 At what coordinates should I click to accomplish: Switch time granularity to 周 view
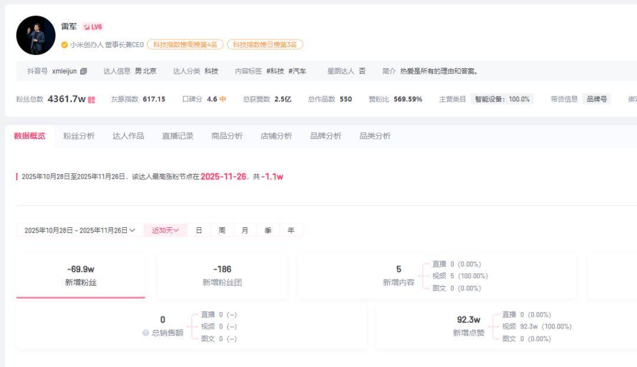222,230
